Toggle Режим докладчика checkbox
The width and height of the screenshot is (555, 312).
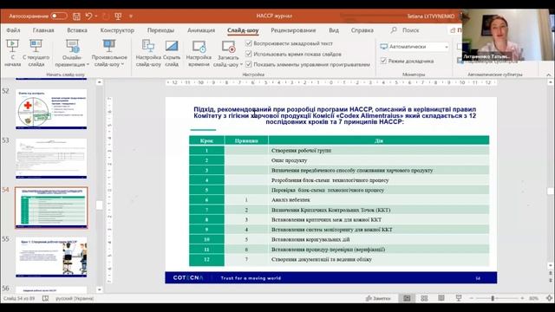383,61
